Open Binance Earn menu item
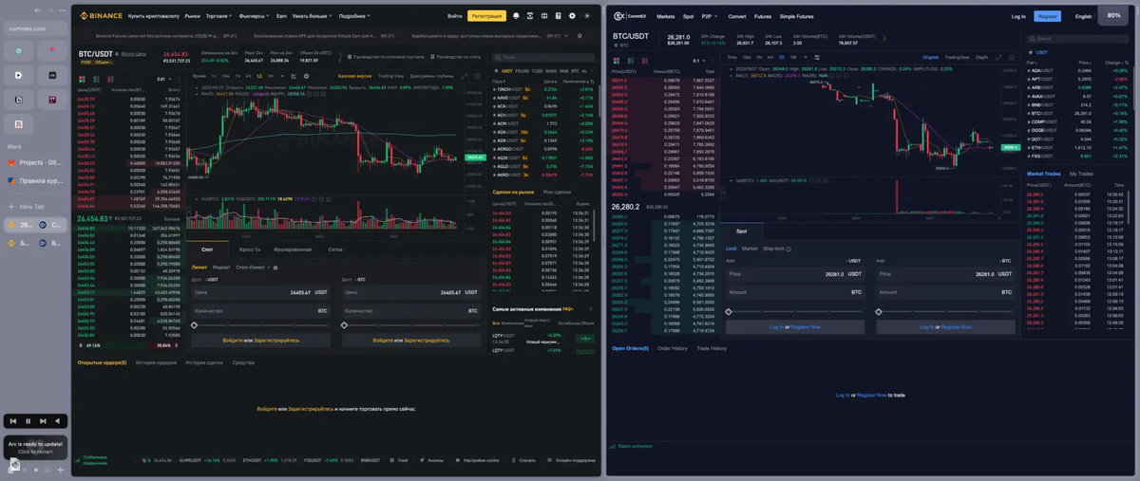Viewport: 1140px width, 481px height. 281,16
